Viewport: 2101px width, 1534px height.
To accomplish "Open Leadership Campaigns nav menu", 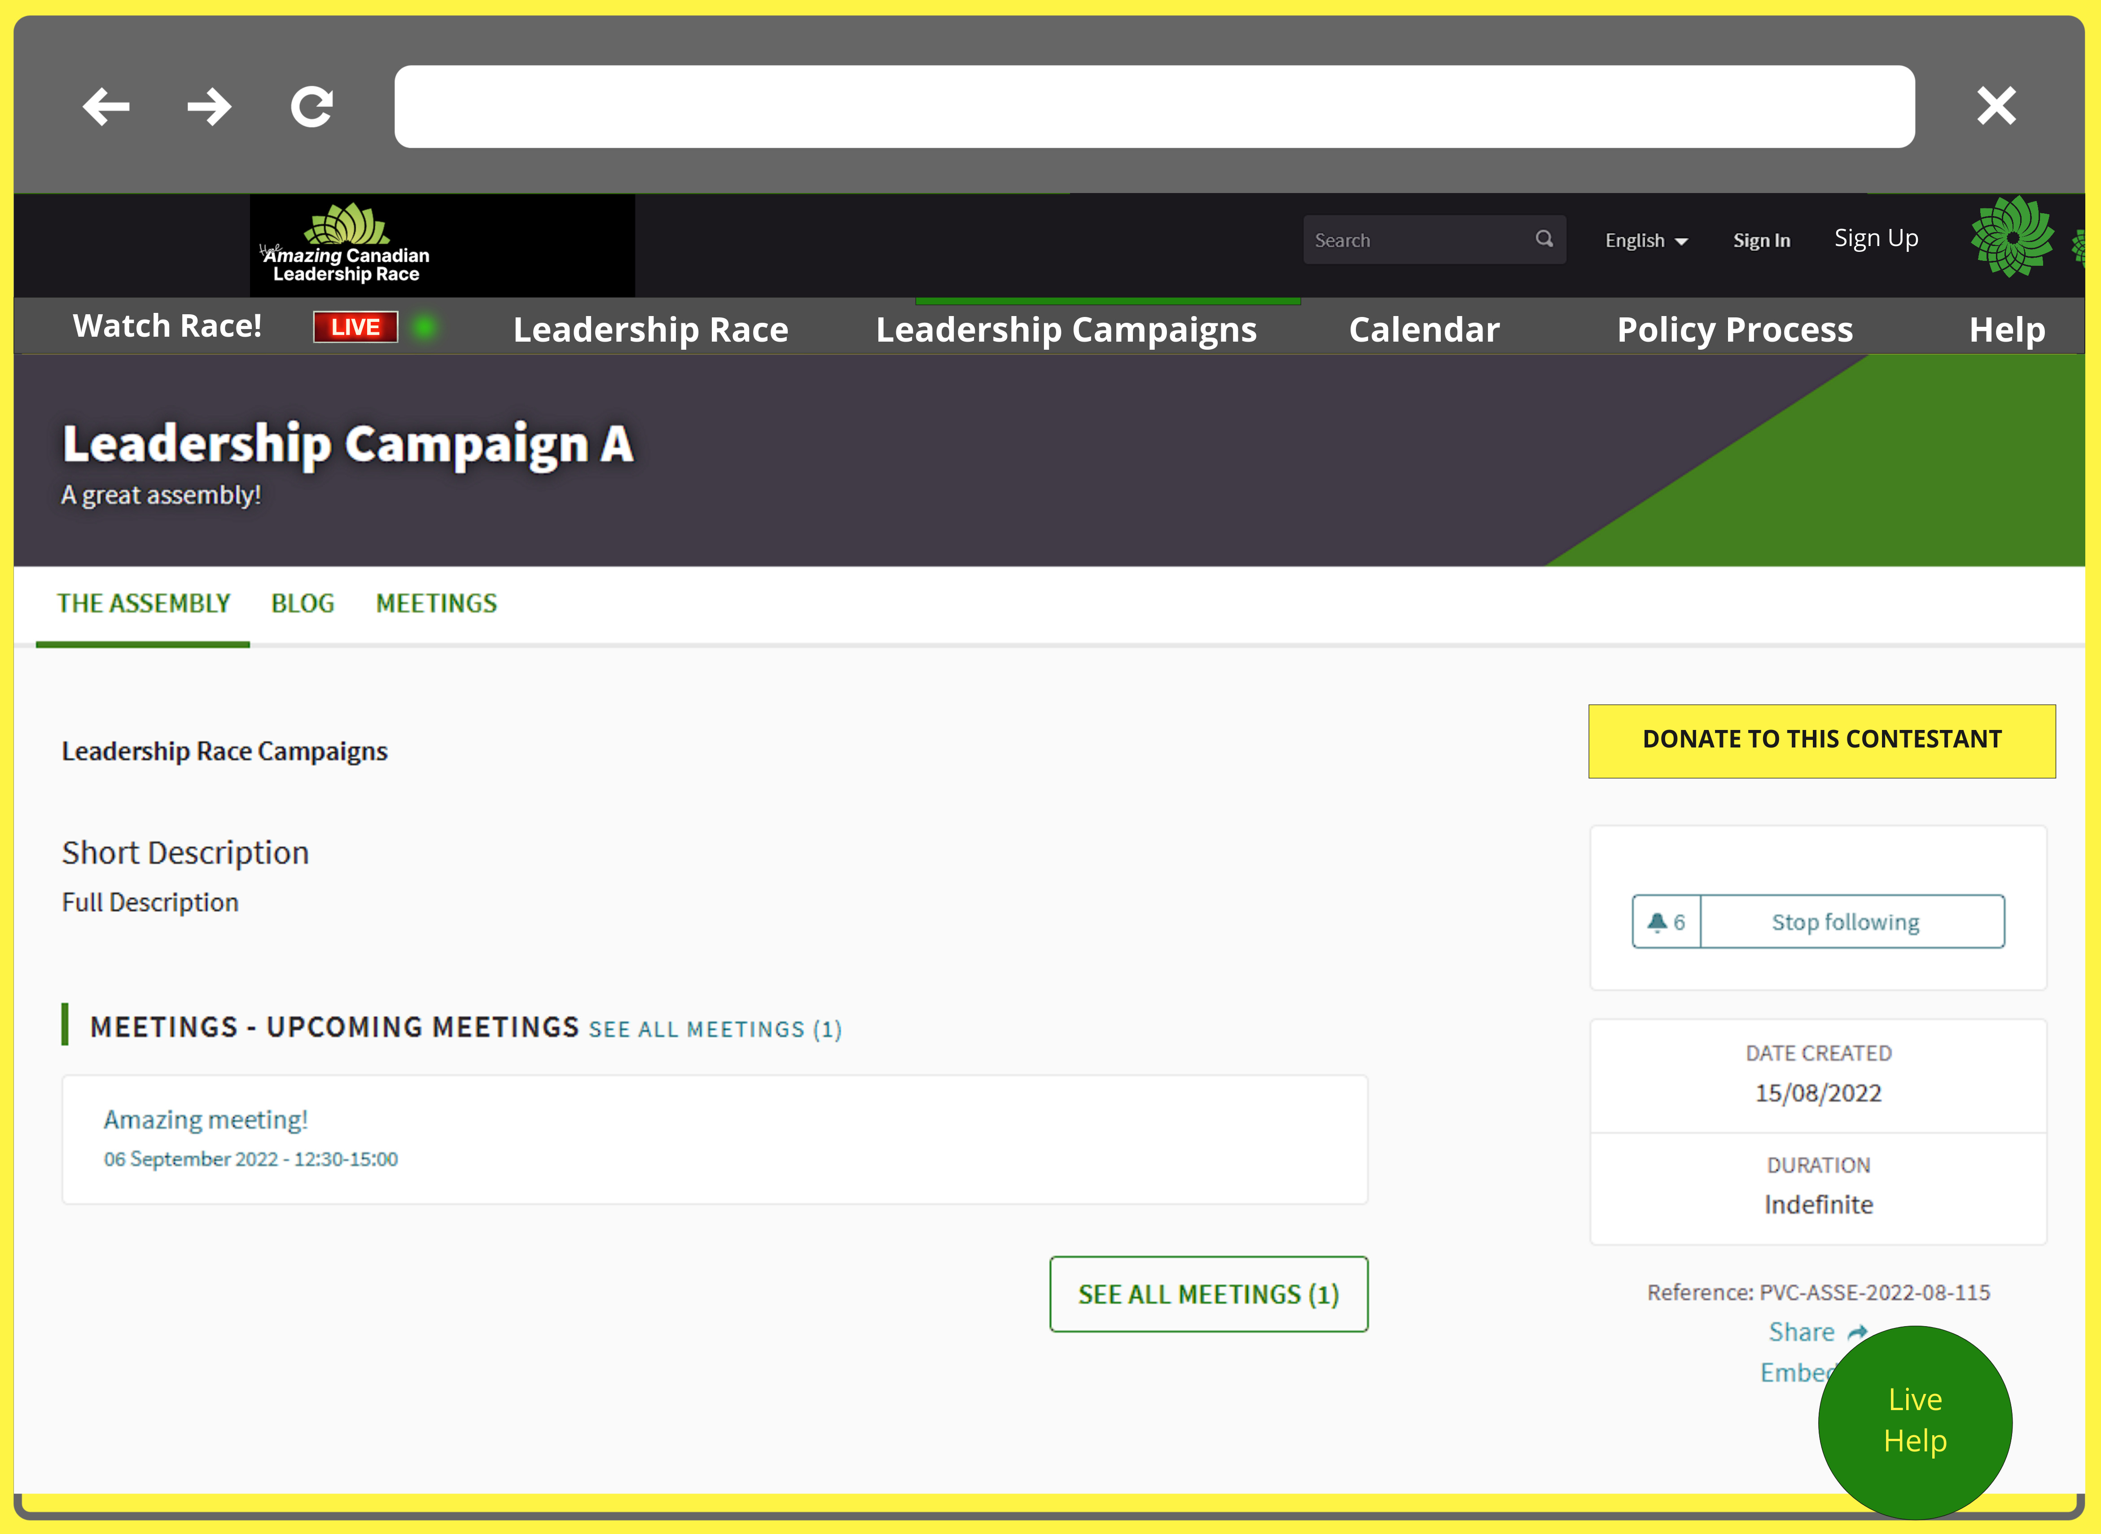I will (x=1066, y=330).
